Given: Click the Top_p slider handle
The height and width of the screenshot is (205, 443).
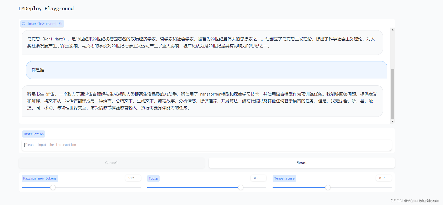Looking at the screenshot, I should pos(241,187).
